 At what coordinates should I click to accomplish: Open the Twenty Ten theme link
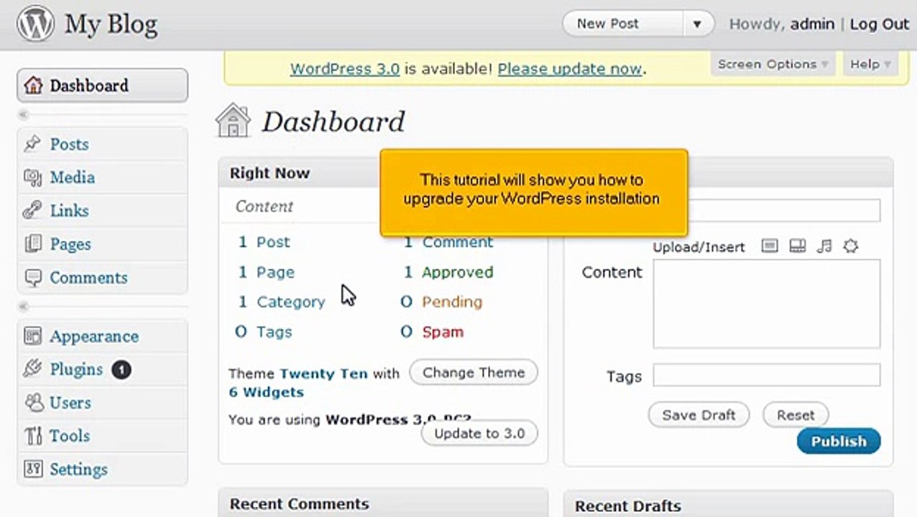pyautogui.click(x=323, y=373)
